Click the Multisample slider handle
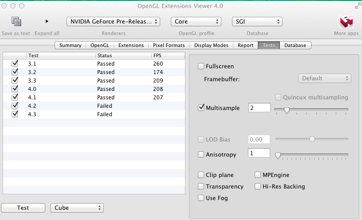Screen dimensions: 362x220 (x=287, y=110)
